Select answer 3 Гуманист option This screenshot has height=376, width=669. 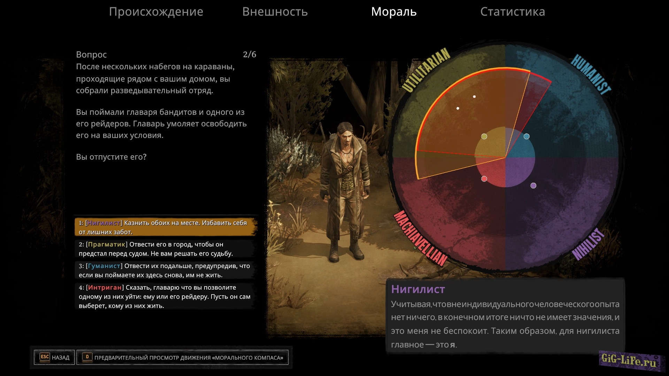166,270
